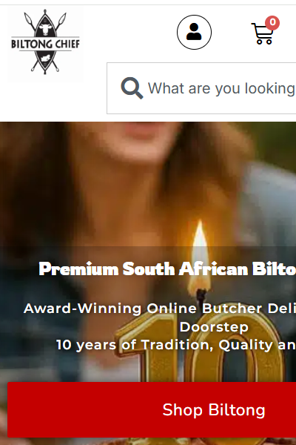Click the circular outline around the account icon
The height and width of the screenshot is (445, 296).
[194, 32]
